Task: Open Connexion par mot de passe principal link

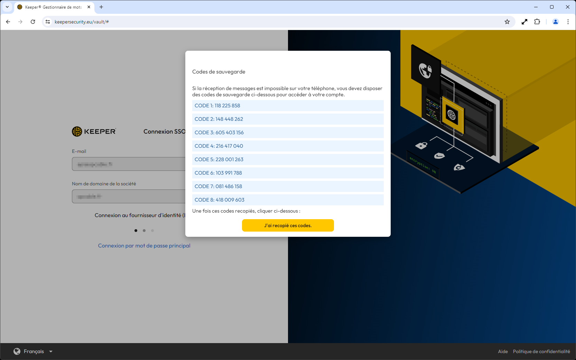Action: tap(144, 246)
